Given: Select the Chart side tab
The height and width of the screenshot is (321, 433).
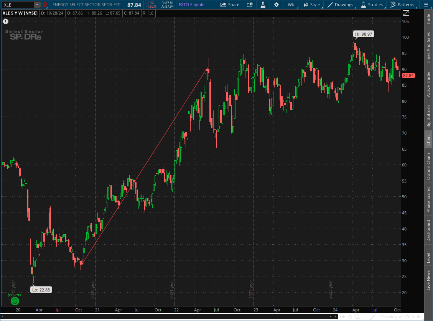Looking at the screenshot, I should pos(428,140).
